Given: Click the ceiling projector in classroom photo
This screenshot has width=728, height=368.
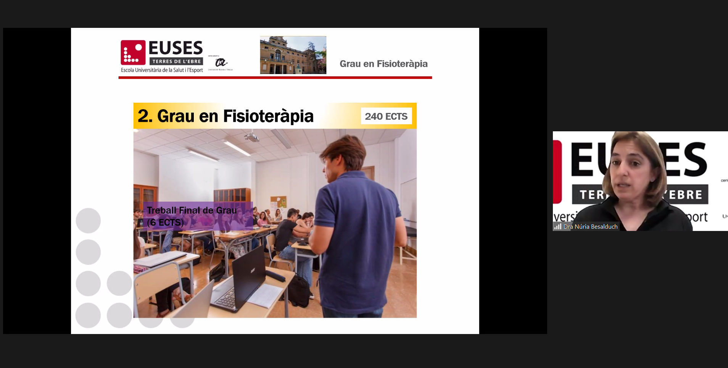Looking at the screenshot, I should (x=252, y=137).
